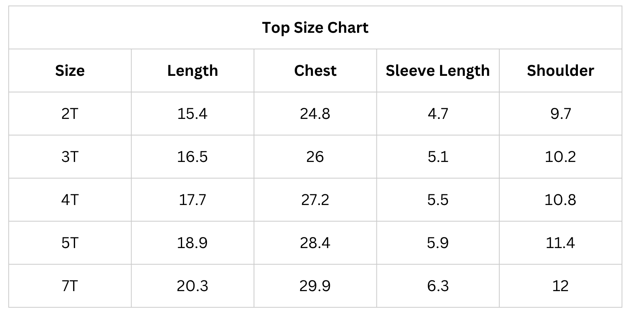The height and width of the screenshot is (316, 632).
Task: Click the 24.8 chest cell
Action: point(315,114)
